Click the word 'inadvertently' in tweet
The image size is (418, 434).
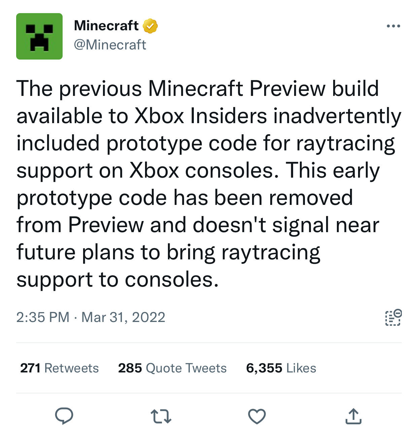pyautogui.click(x=338, y=116)
